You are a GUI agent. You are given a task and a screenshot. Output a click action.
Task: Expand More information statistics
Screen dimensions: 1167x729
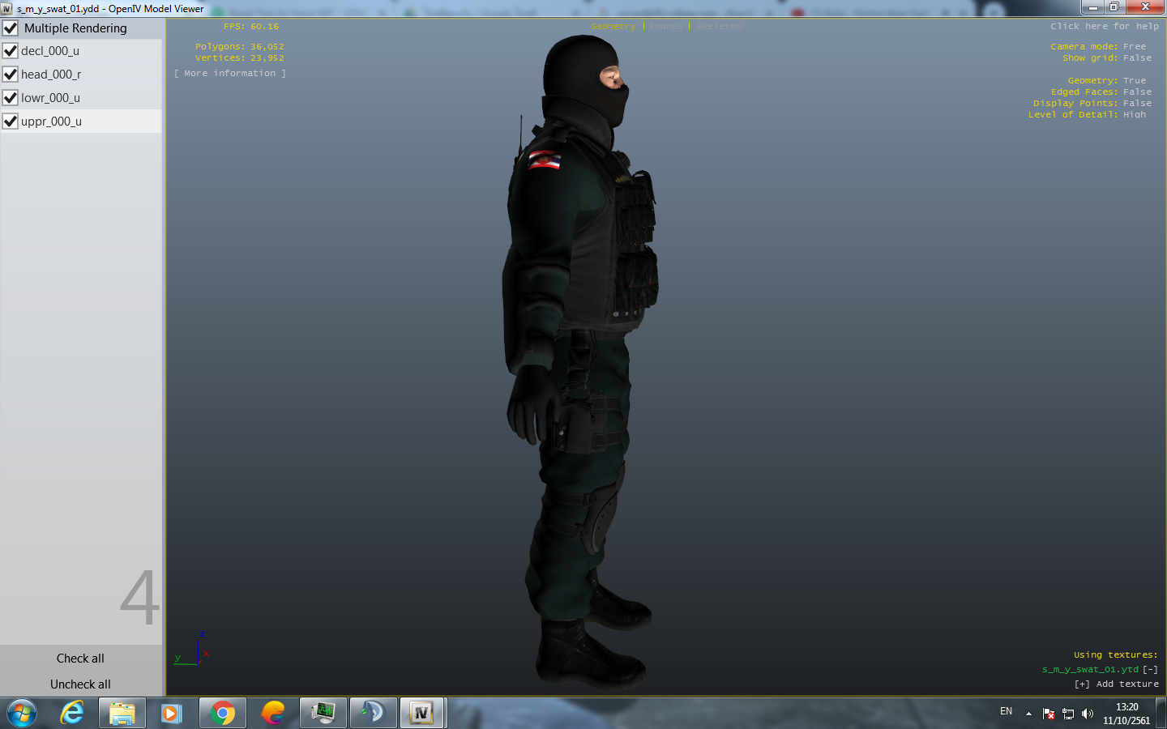click(x=230, y=74)
